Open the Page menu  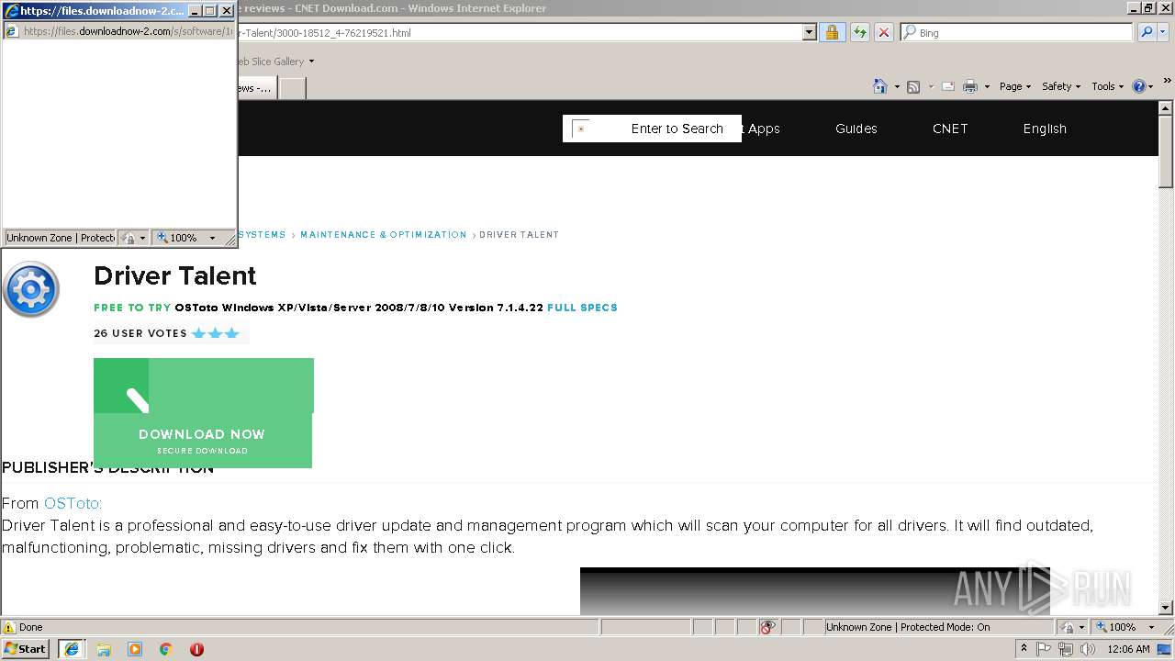pos(1015,86)
